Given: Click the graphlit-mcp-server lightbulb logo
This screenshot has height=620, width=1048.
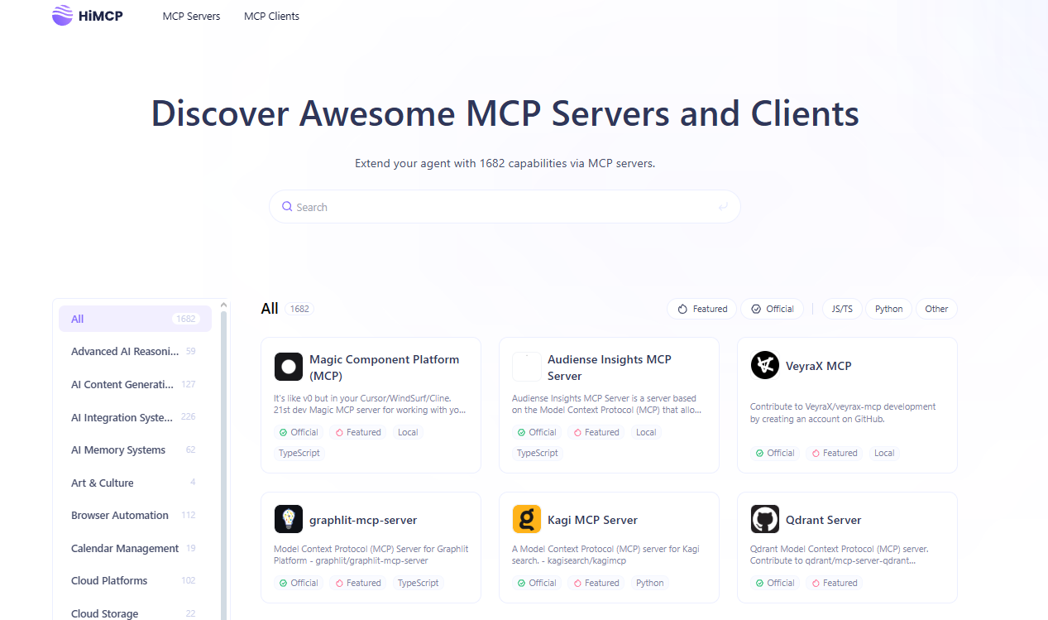Looking at the screenshot, I should tap(289, 520).
